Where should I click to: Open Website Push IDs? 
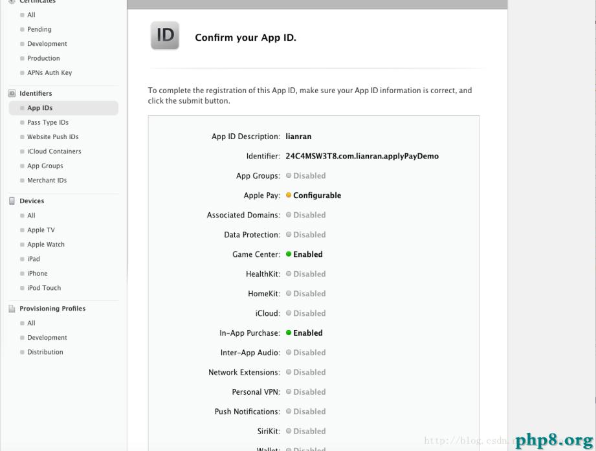click(53, 137)
